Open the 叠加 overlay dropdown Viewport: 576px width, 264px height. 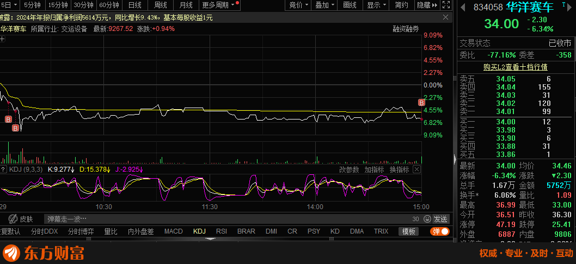coord(324,5)
